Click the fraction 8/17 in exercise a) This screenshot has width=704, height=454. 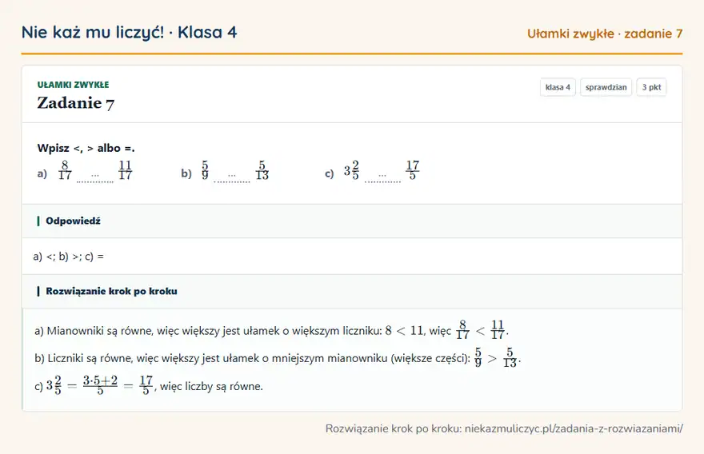(x=65, y=170)
